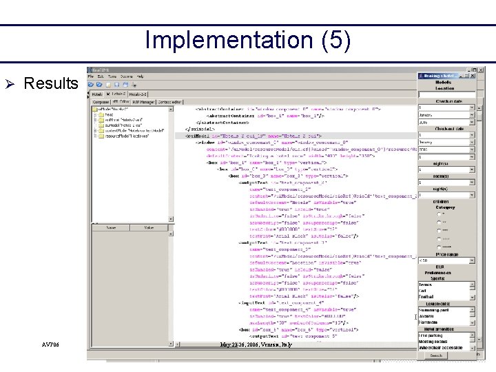496x372 pixels.
Task: Click the last toolbar icon after save-all
Action: coord(134,85)
